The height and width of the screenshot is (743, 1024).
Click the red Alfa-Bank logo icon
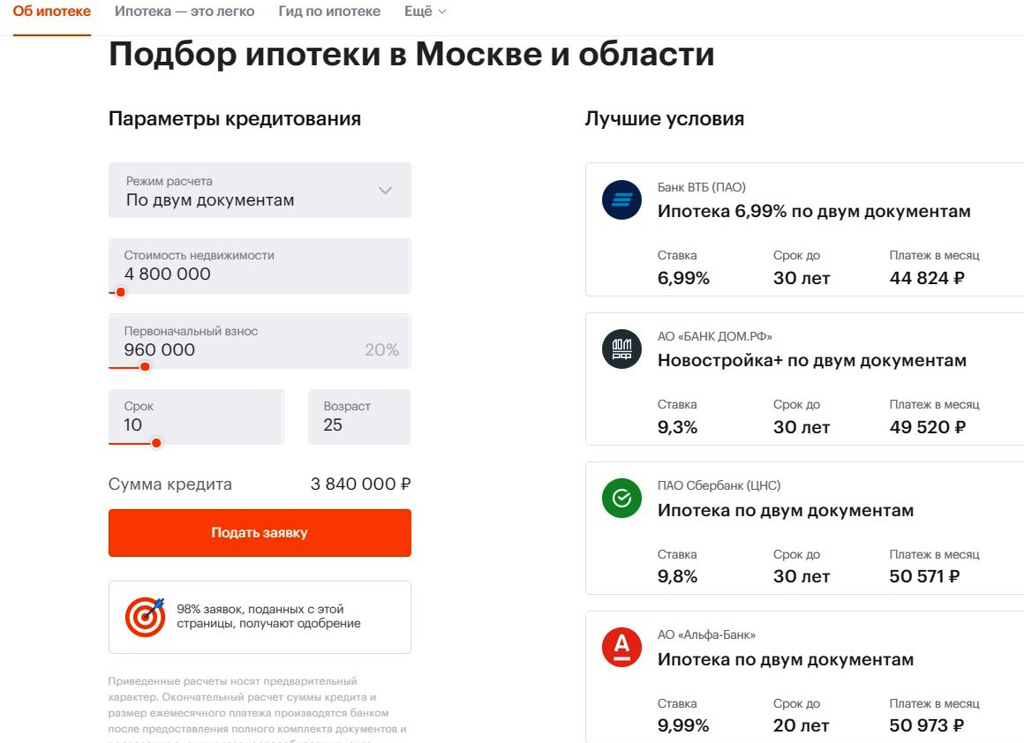(621, 647)
